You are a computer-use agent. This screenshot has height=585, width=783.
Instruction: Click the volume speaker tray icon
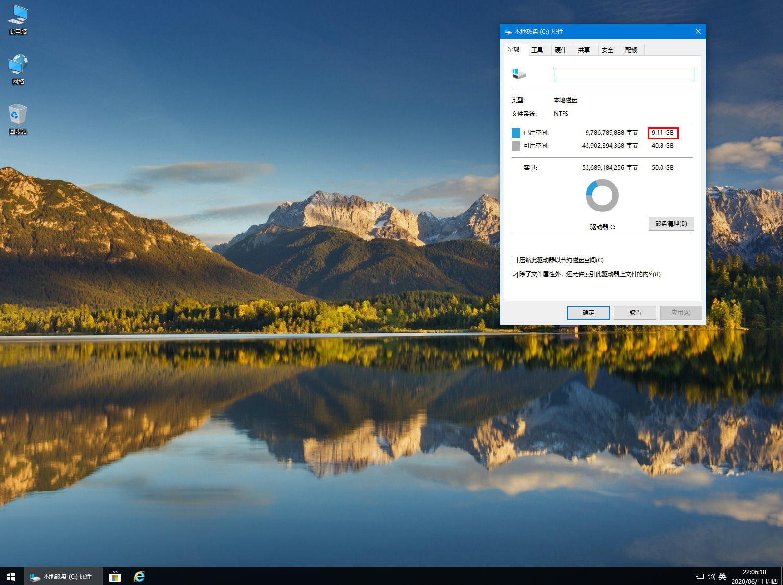tap(710, 577)
